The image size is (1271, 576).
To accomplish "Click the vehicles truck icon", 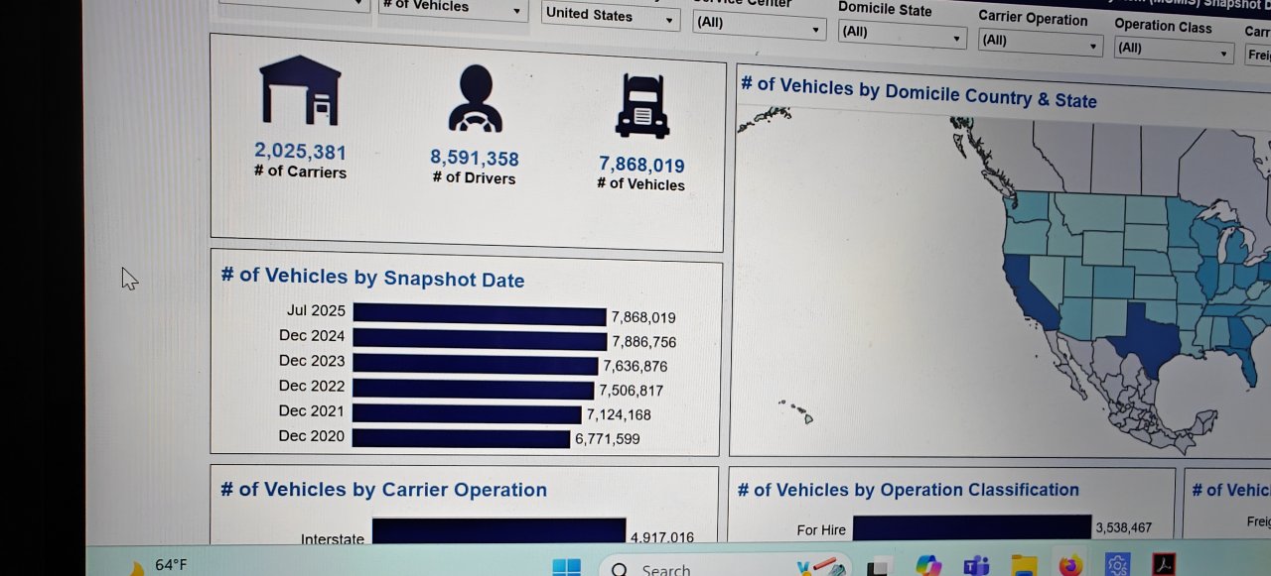I will (x=641, y=105).
